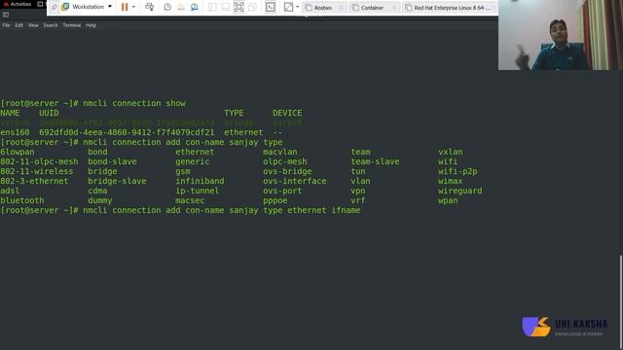
Task: Click the 'wireguard' type option
Action: [x=460, y=191]
